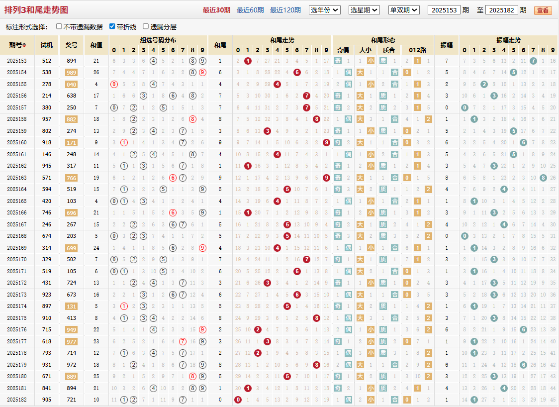
Task: Click 质合 sub-header
Action: tap(388, 50)
